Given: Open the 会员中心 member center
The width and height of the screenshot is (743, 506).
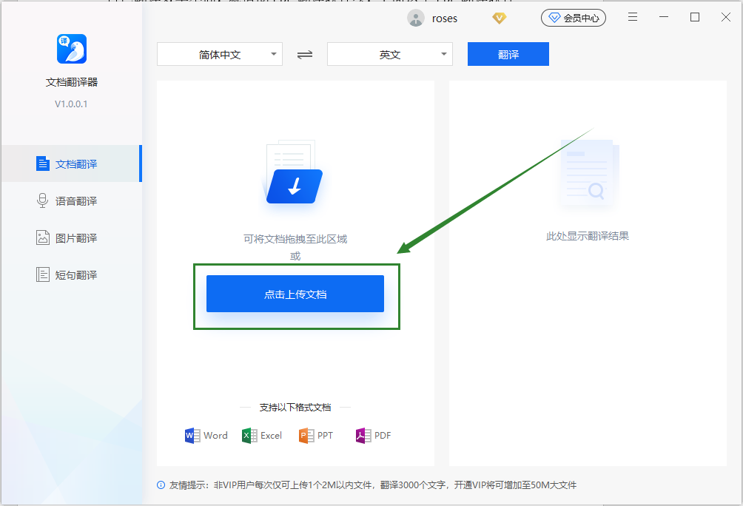Looking at the screenshot, I should [x=574, y=17].
